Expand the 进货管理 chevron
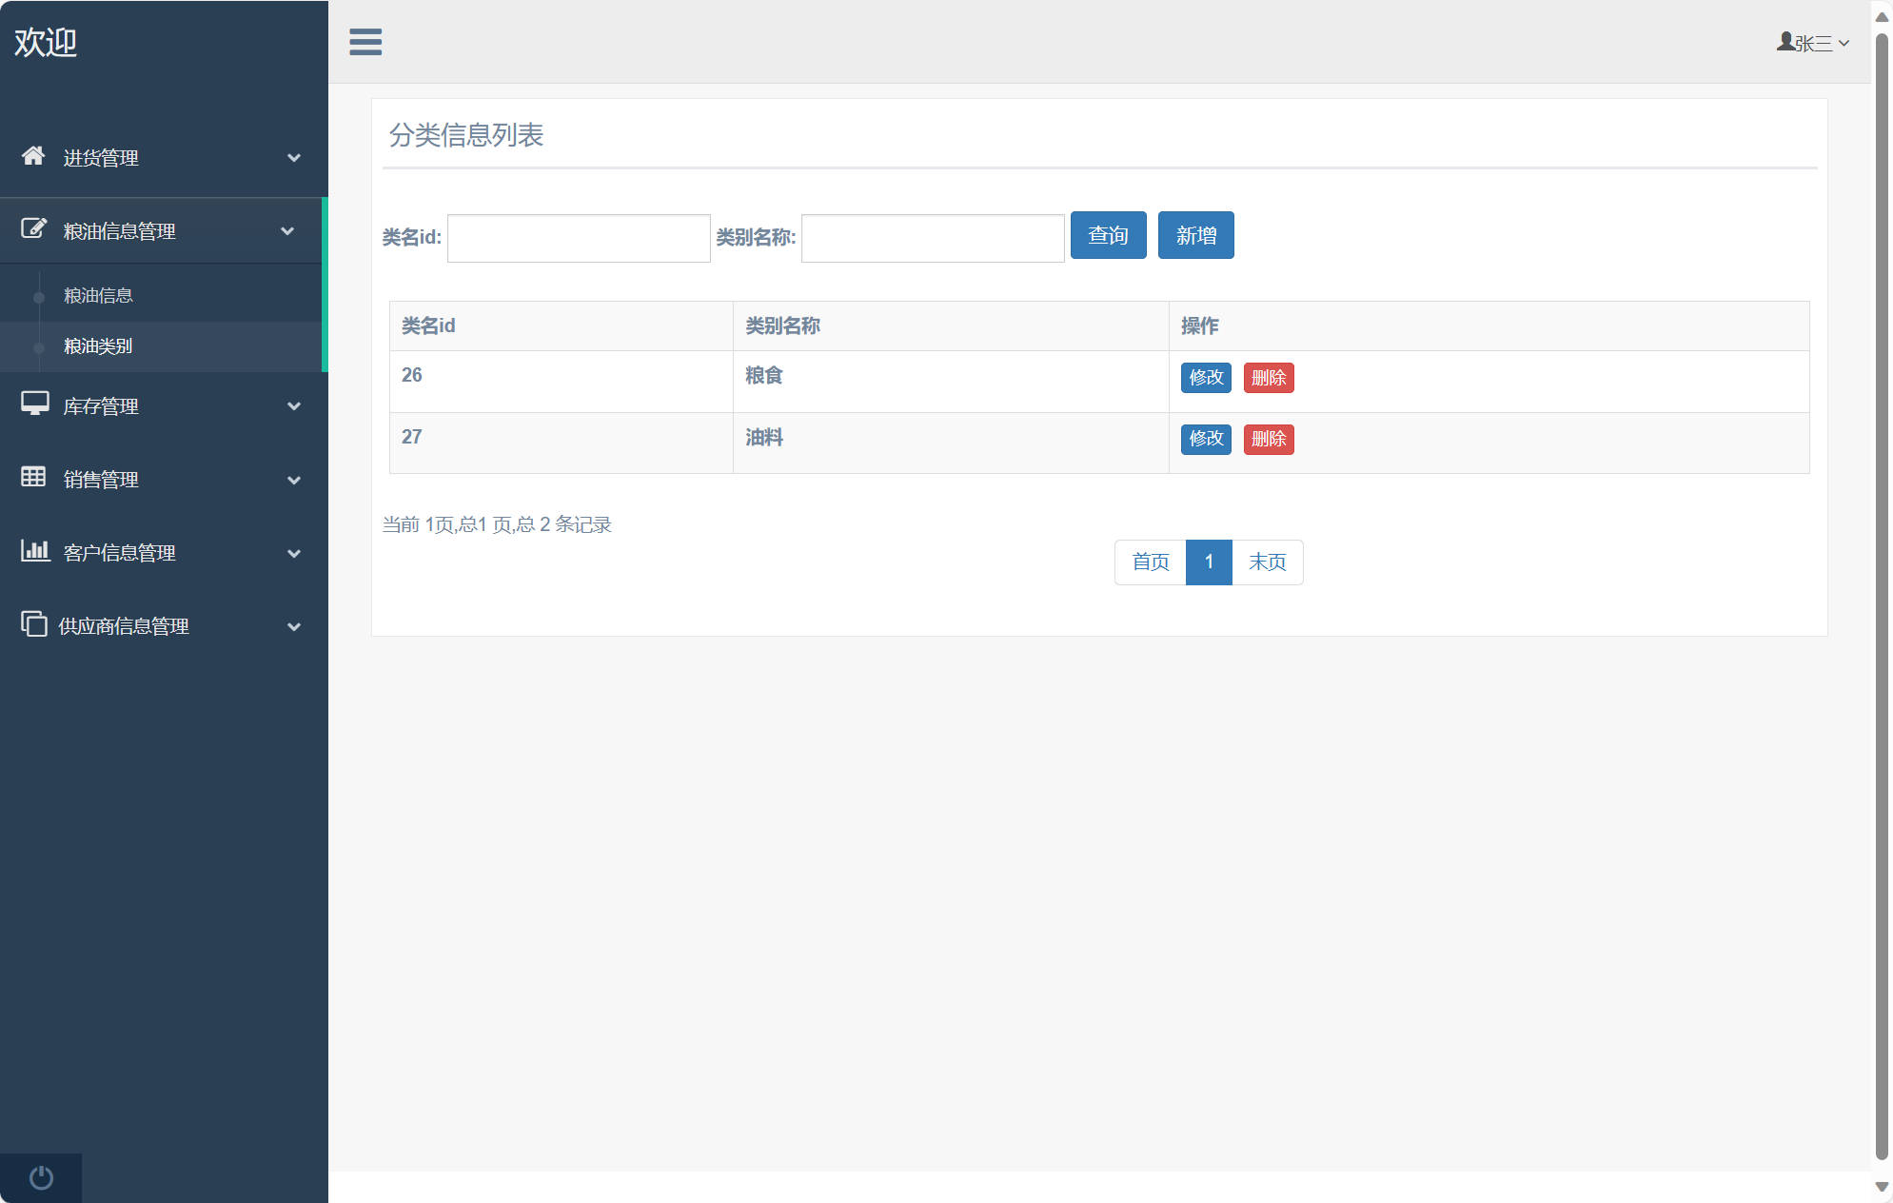Viewport: 1893px width, 1203px height. coord(294,158)
